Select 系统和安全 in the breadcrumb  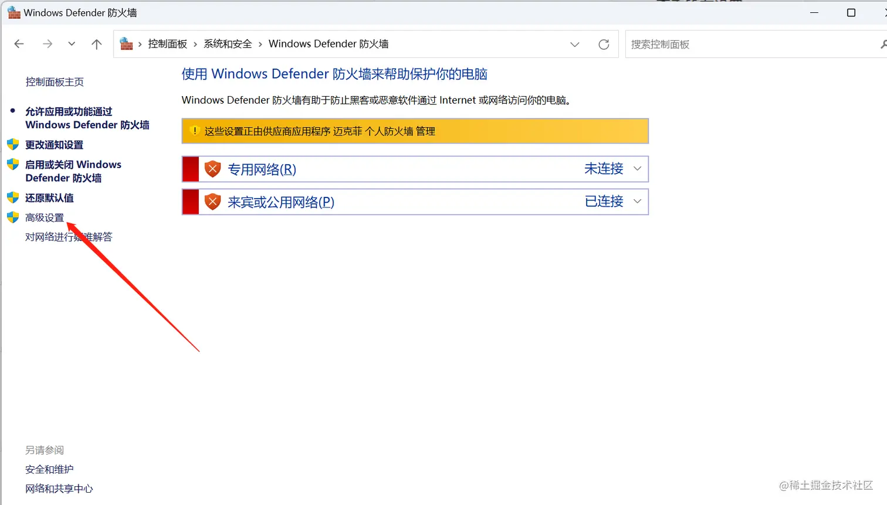[228, 44]
